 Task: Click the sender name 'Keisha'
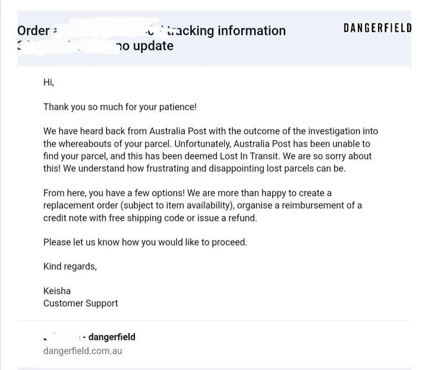point(57,291)
